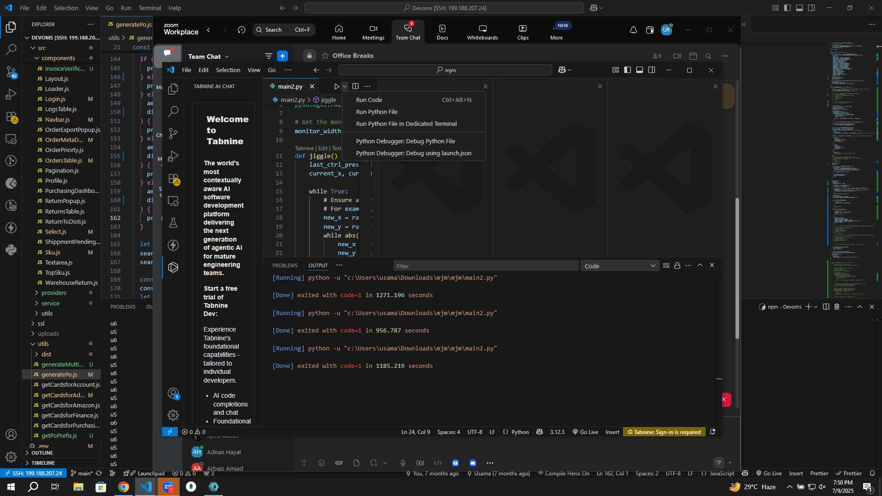This screenshot has height=496, width=882.
Task: Open Explorer in outer VS Code activity bar
Action: (11, 27)
